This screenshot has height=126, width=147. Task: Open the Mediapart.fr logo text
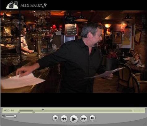pos(34,5)
